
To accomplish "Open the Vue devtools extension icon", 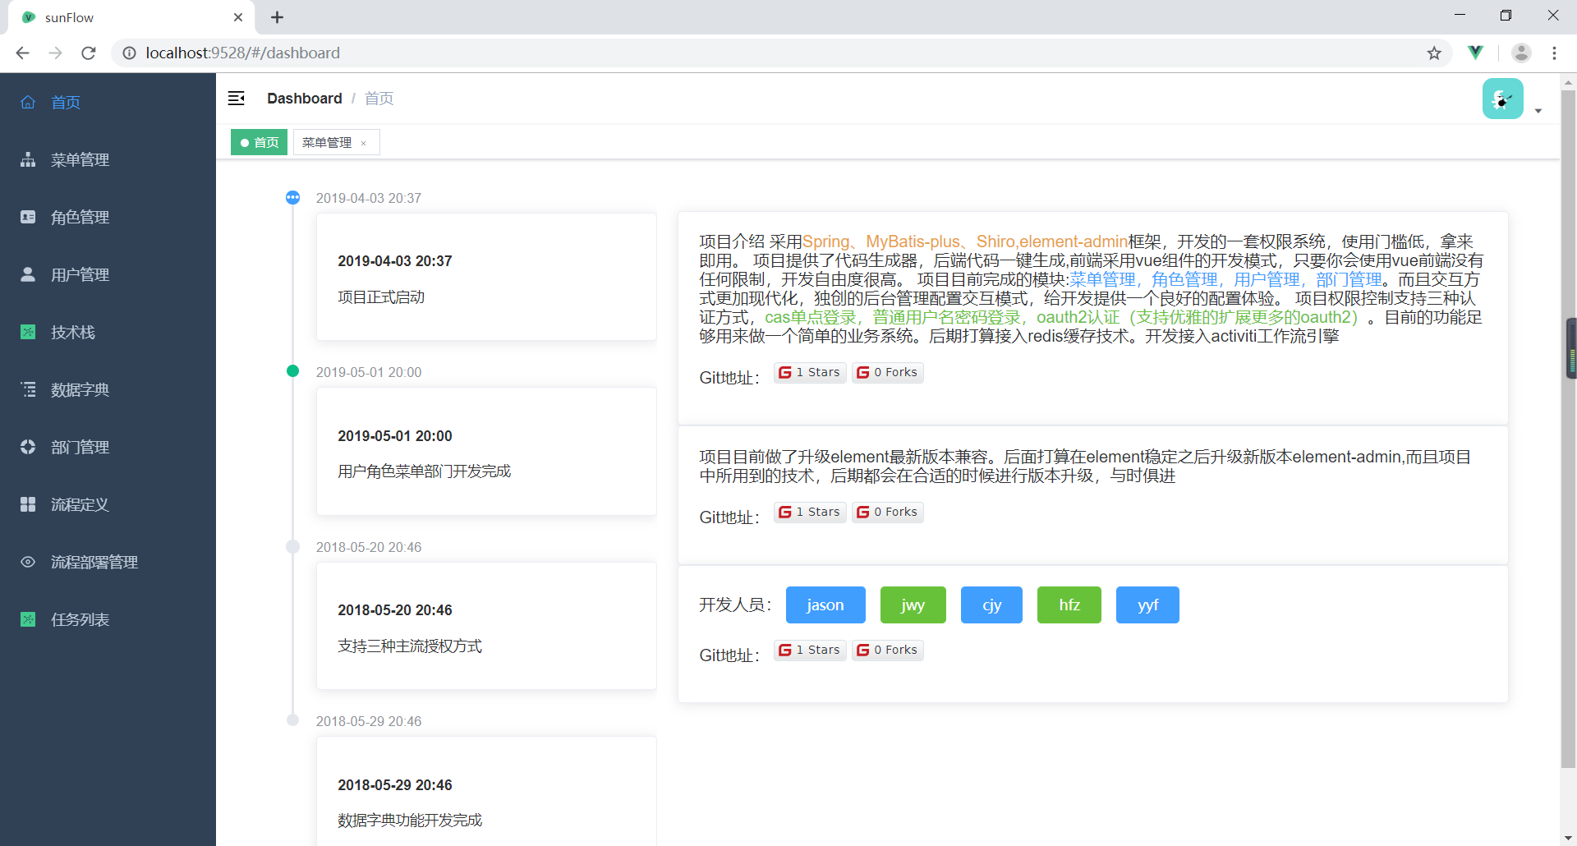I will click(x=1476, y=53).
